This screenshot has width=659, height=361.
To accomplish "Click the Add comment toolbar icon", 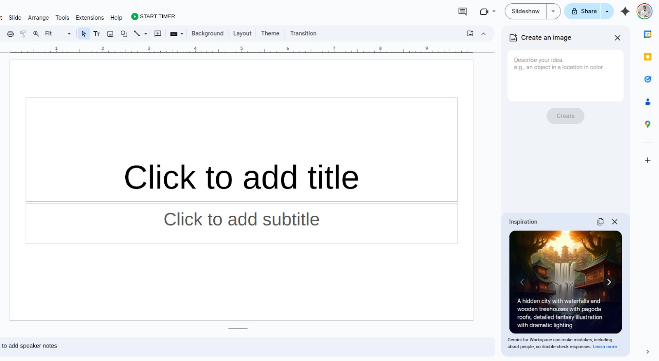I will tap(158, 34).
